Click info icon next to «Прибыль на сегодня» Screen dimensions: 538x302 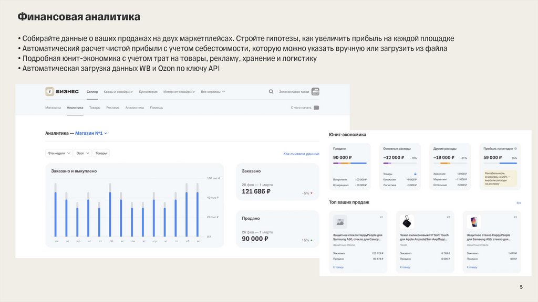tap(515, 148)
